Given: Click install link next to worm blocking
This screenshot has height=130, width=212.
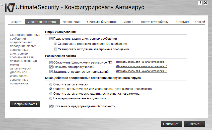Looking at the screenshot, I should [141, 66].
